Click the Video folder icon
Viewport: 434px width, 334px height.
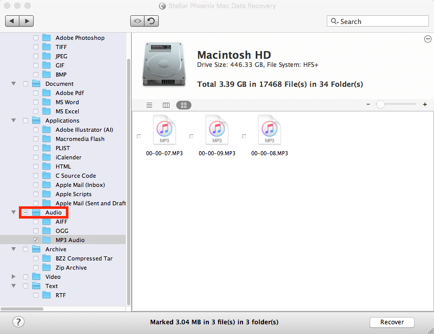(x=36, y=277)
